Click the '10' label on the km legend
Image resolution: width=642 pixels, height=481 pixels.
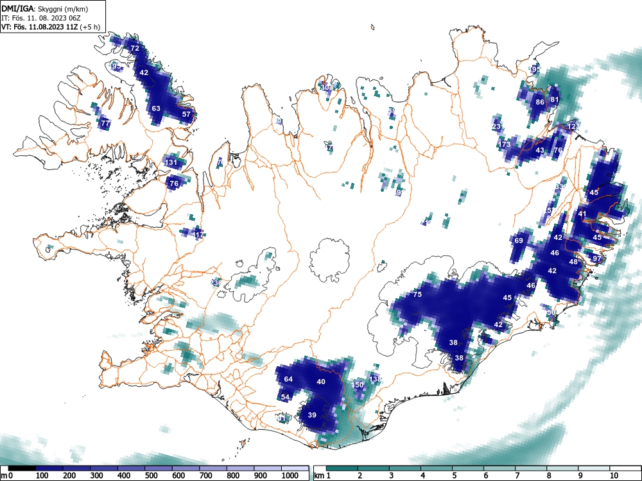coord(614,475)
